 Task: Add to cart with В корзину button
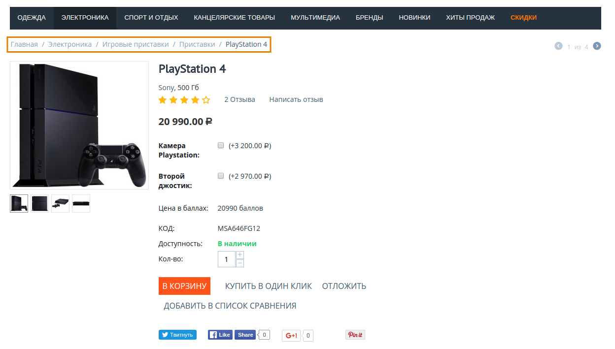click(x=184, y=286)
